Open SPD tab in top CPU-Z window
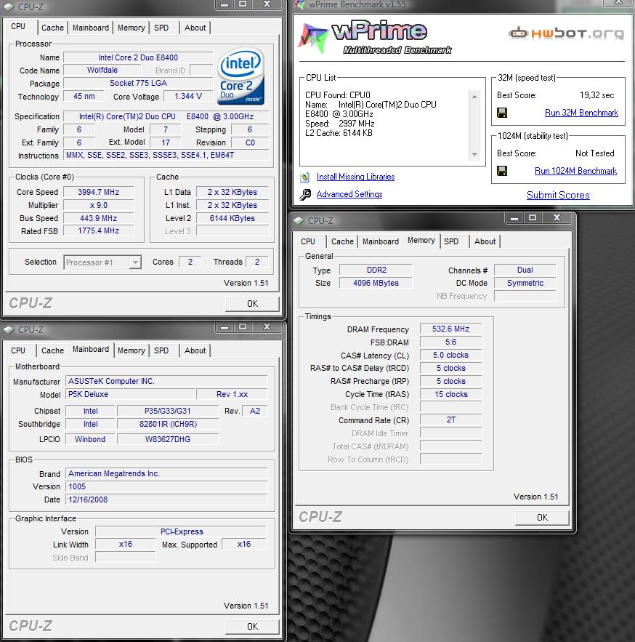Image resolution: width=635 pixels, height=642 pixels. coord(161,28)
